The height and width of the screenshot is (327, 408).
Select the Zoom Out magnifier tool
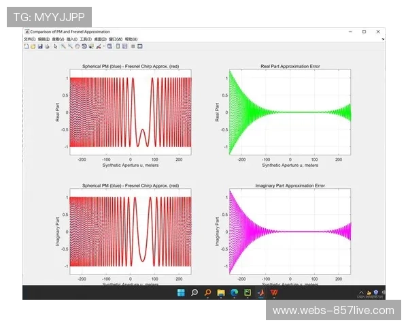(69, 46)
